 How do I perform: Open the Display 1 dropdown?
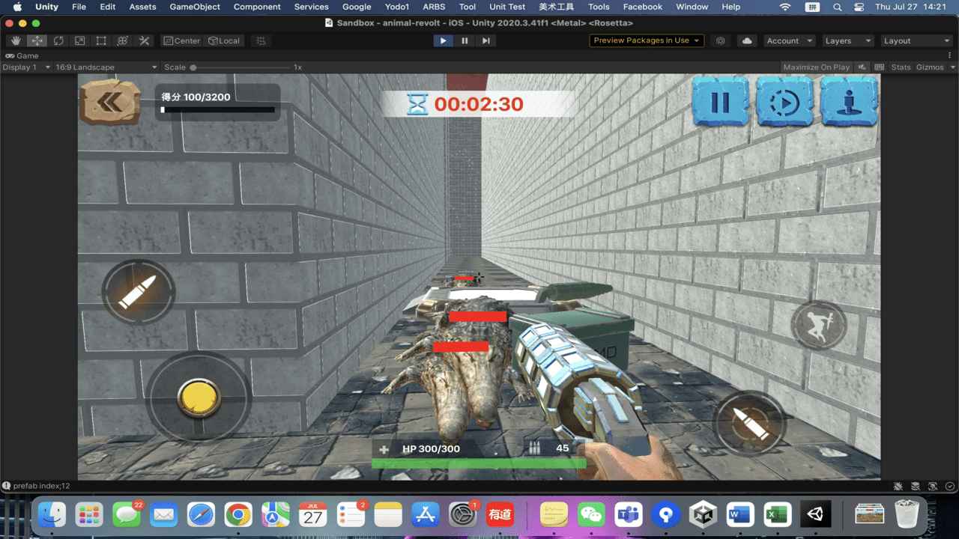click(x=26, y=67)
